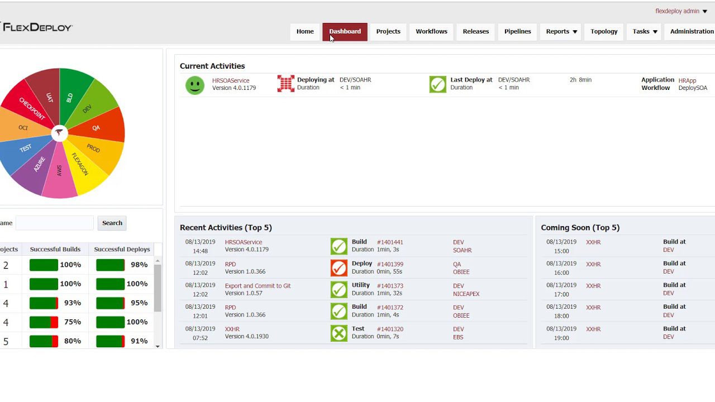Open the EBS instance link
This screenshot has height=402, width=715.
tap(458, 337)
